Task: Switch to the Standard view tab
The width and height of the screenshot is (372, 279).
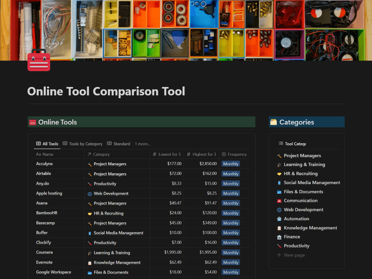Action: (x=119, y=144)
